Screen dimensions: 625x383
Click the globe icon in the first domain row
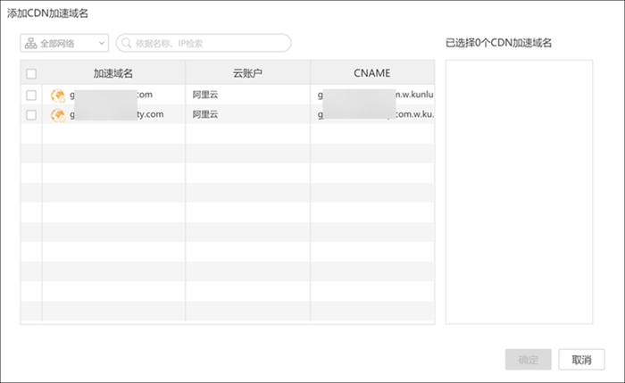coord(58,95)
